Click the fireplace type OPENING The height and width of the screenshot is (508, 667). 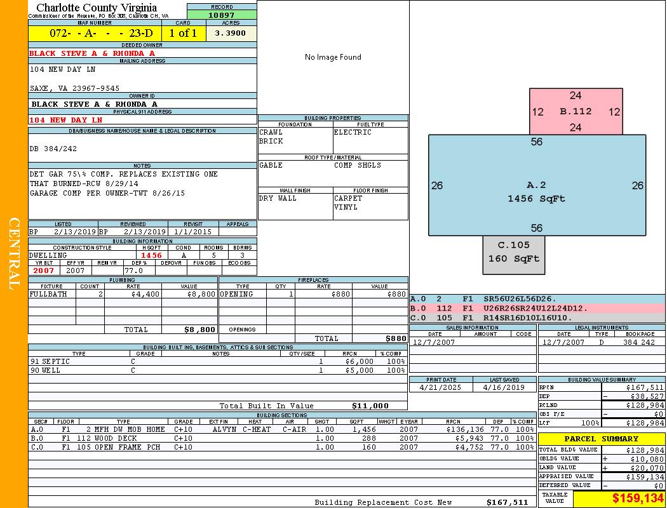[x=236, y=294]
